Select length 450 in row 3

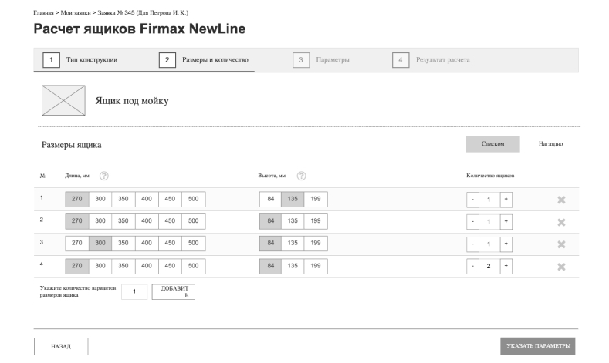pyautogui.click(x=170, y=244)
